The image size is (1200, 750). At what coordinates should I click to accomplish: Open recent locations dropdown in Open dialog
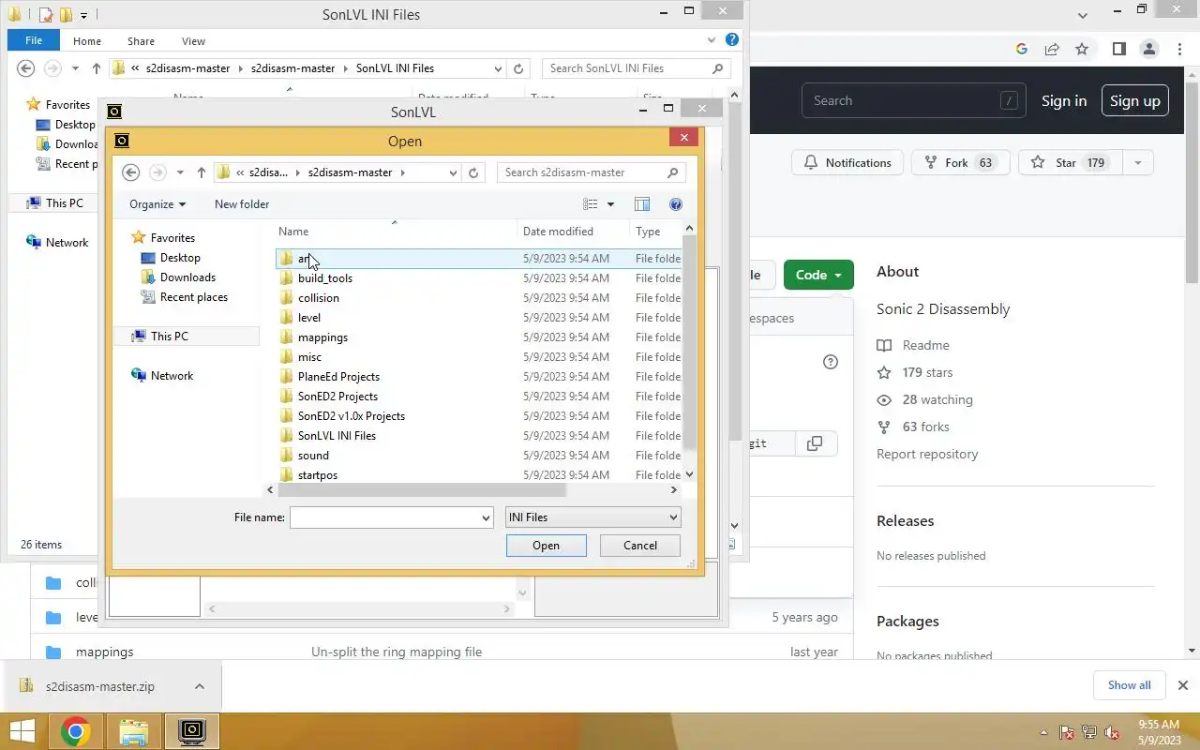180,172
